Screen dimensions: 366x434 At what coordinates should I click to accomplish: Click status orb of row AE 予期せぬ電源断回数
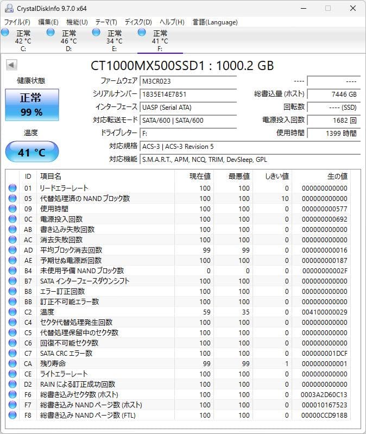(x=12, y=260)
